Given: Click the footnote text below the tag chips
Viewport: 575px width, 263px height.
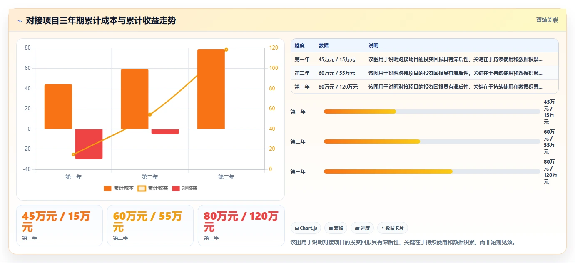Looking at the screenshot, I should (x=404, y=242).
